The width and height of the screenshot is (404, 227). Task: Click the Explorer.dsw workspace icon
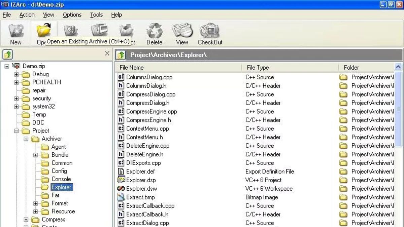[121, 189]
